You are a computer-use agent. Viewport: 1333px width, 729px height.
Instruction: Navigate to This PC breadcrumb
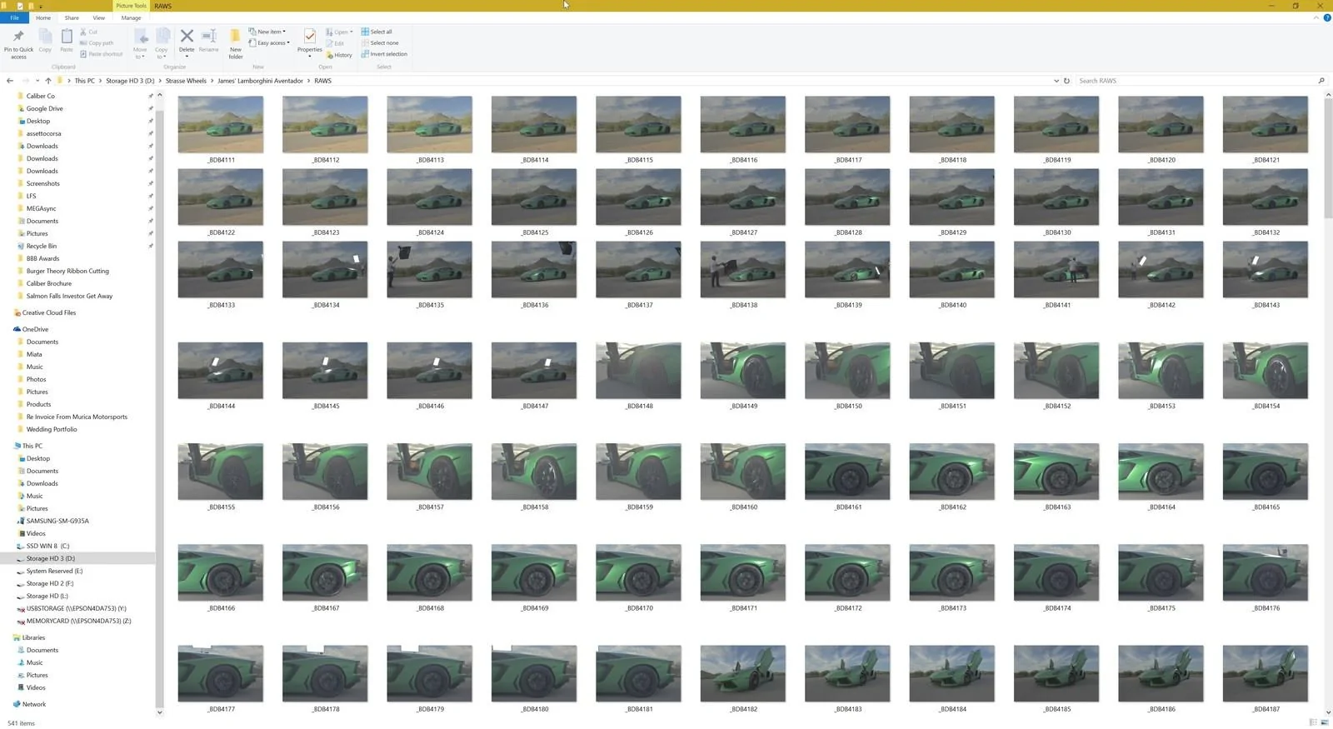coord(85,81)
